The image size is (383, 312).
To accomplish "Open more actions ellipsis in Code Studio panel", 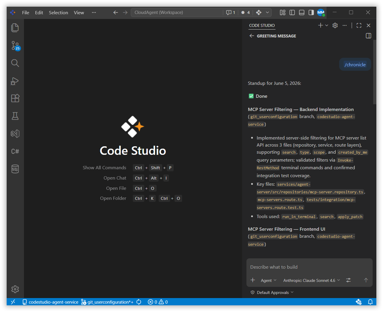I will pyautogui.click(x=345, y=25).
